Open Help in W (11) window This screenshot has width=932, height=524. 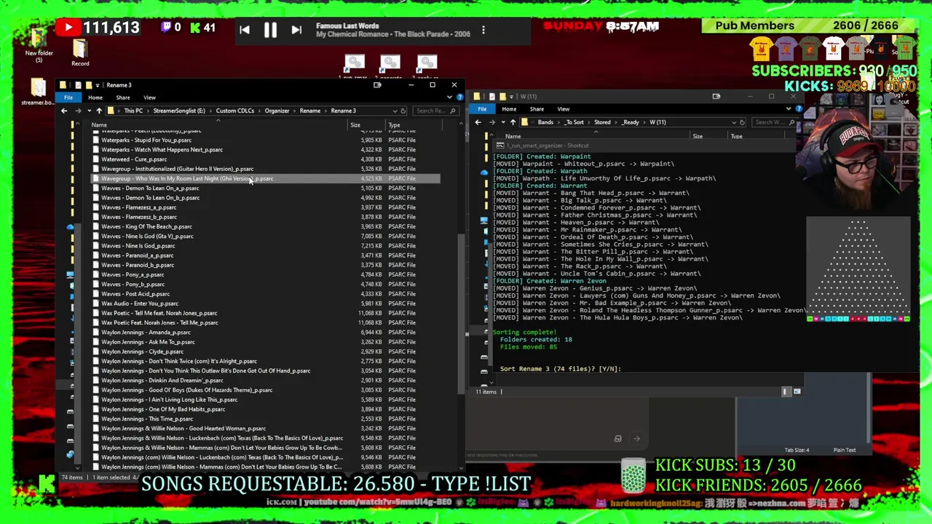point(799,108)
